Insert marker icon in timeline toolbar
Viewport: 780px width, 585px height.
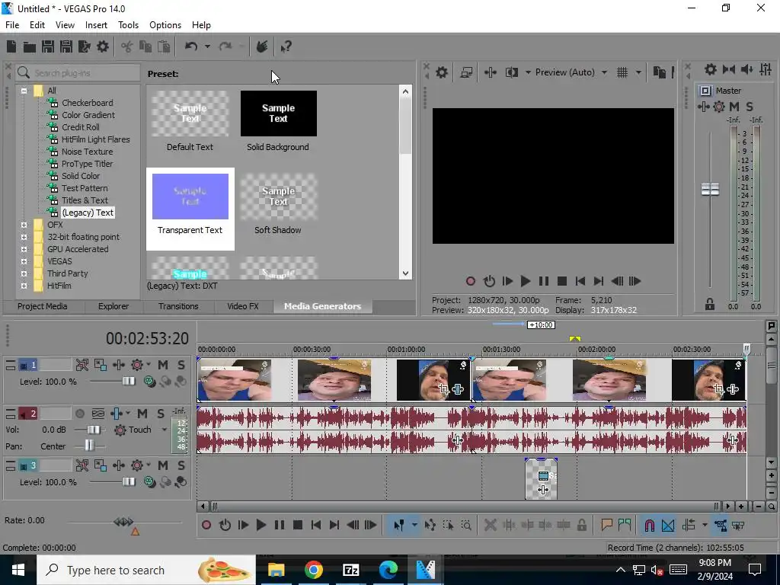coord(606,526)
